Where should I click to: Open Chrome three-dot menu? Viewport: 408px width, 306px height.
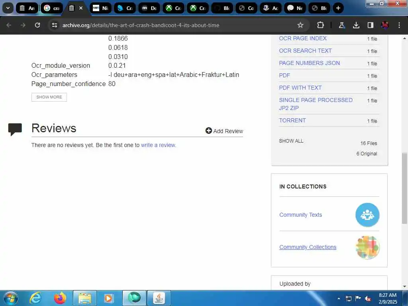pyautogui.click(x=399, y=25)
